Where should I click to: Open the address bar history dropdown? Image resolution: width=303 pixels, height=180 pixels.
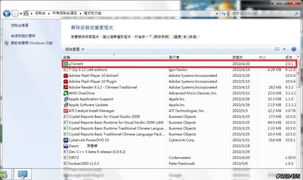pyautogui.click(x=217, y=14)
